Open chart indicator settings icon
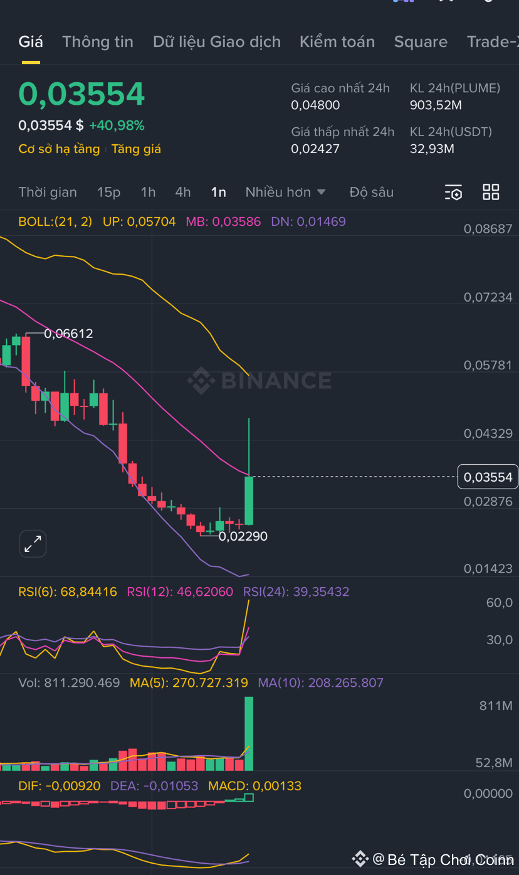 click(x=453, y=193)
